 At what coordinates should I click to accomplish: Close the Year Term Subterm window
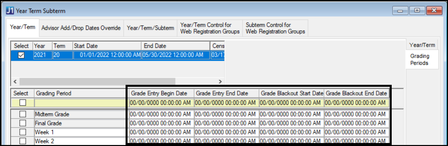tap(433, 11)
